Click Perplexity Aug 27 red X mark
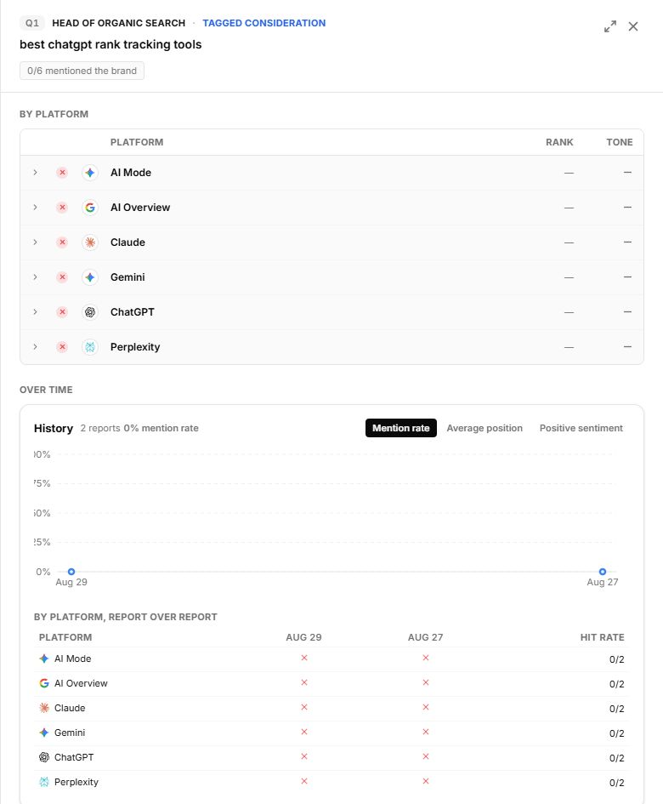Image resolution: width=663 pixels, height=804 pixels. coord(426,781)
